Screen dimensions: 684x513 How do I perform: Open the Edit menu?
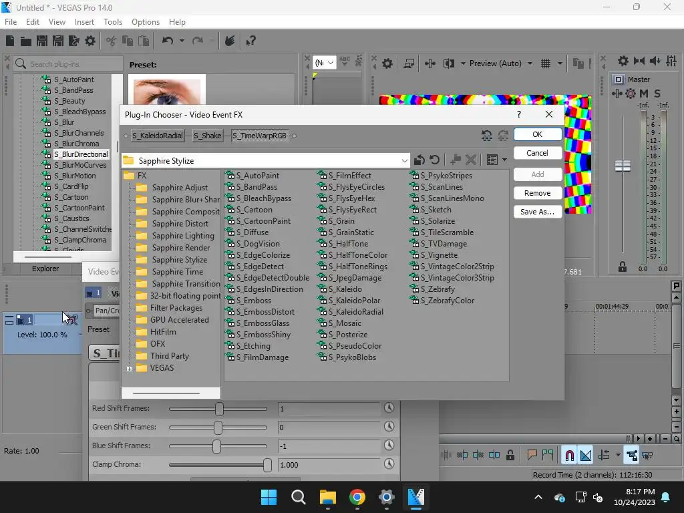(x=33, y=22)
